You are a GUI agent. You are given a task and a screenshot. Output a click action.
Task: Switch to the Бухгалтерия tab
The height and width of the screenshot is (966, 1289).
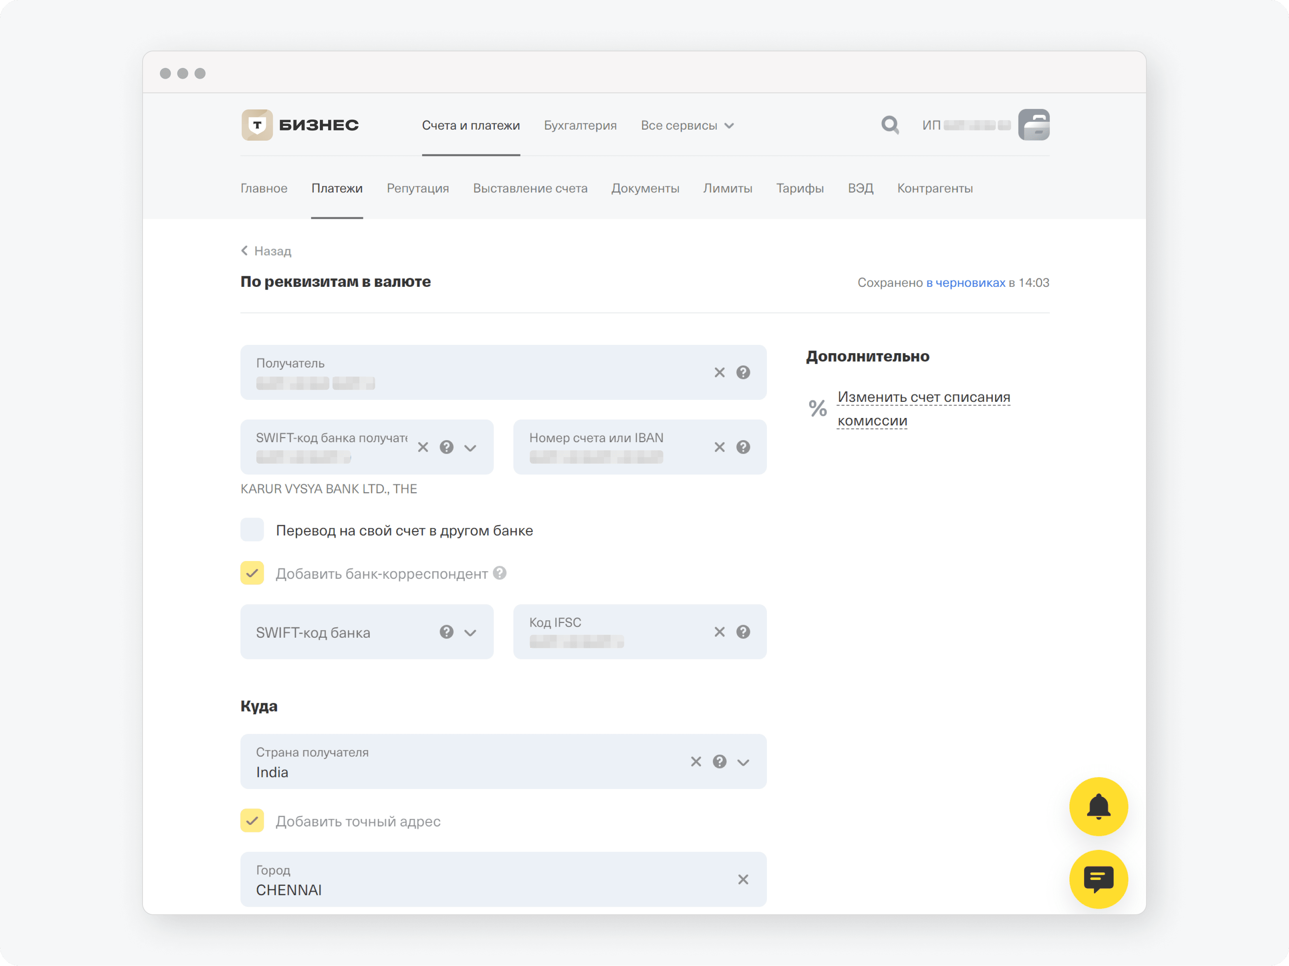(580, 125)
